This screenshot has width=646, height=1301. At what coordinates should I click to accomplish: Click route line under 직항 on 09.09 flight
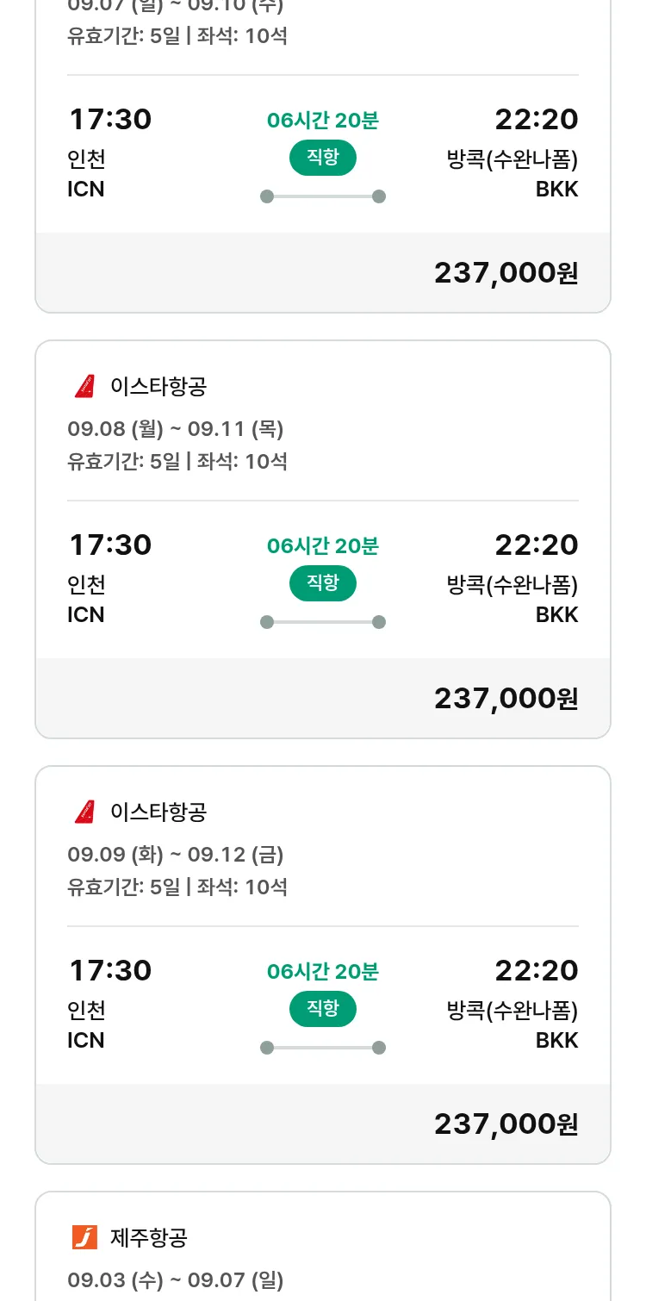coord(322,1048)
